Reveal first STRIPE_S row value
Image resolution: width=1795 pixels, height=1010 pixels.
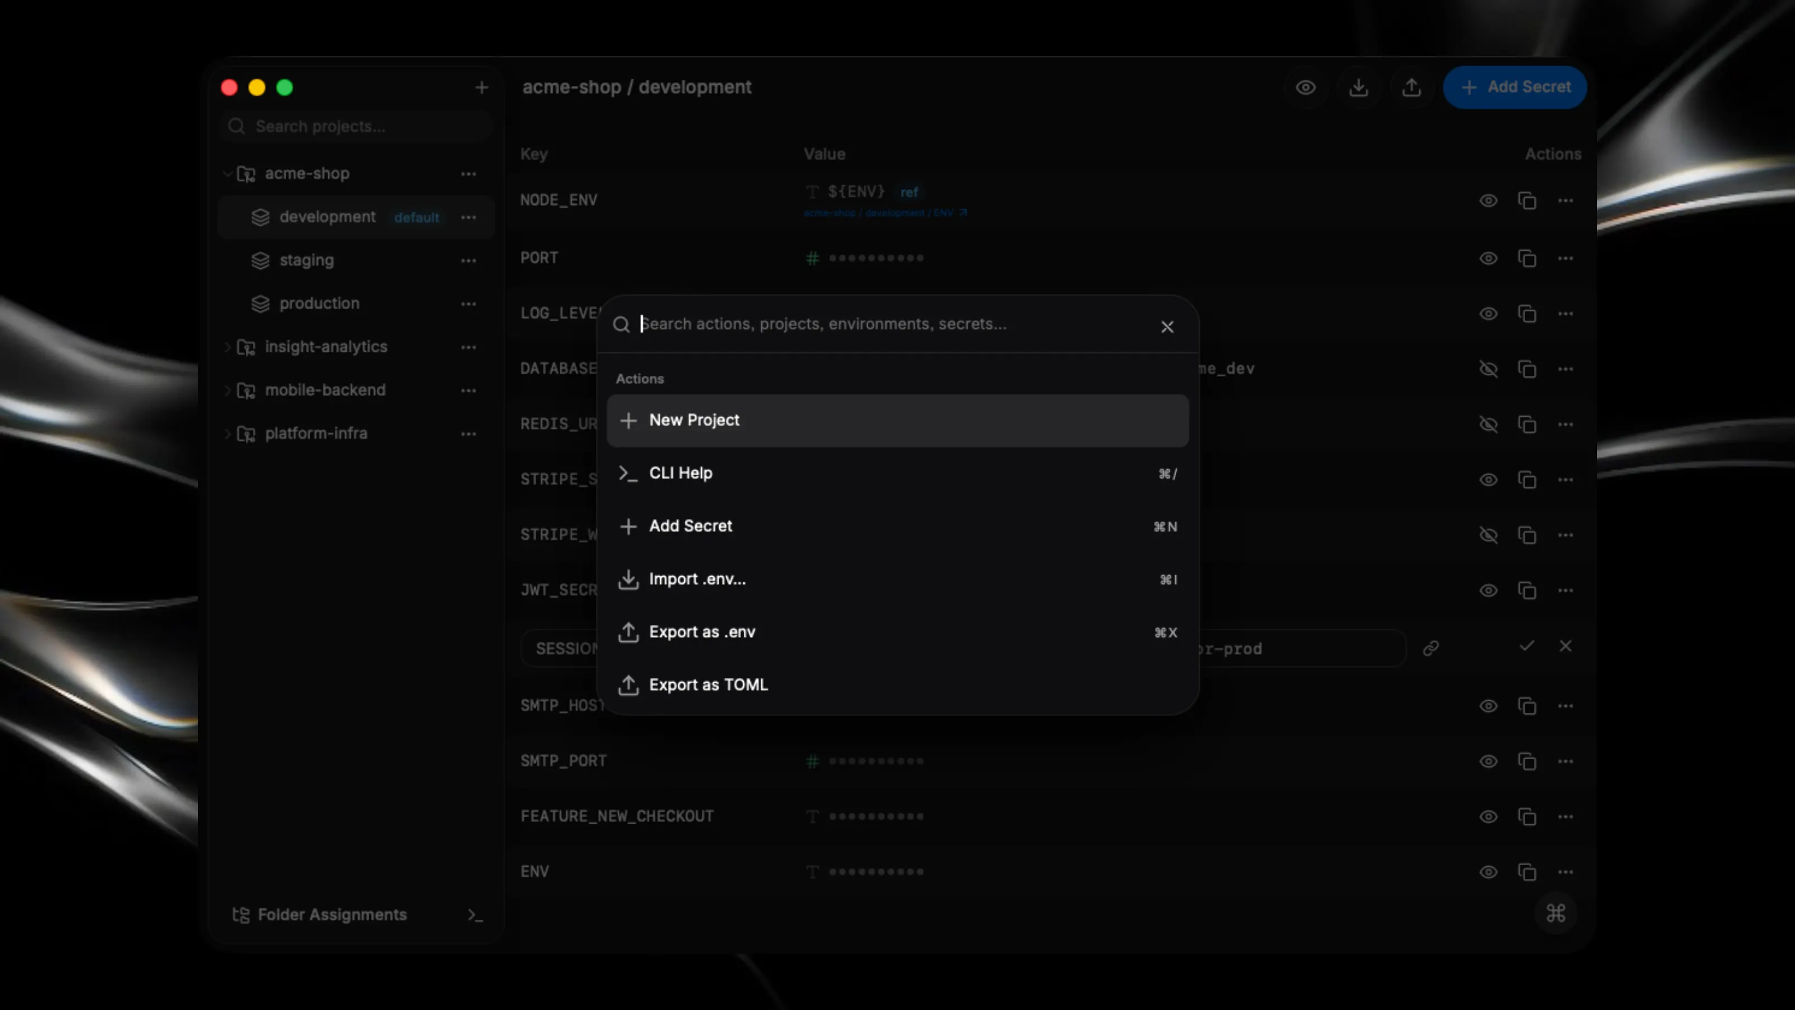click(1488, 480)
